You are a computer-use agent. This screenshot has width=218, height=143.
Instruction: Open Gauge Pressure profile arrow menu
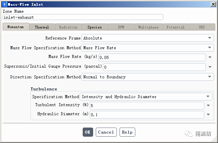tap(210, 67)
